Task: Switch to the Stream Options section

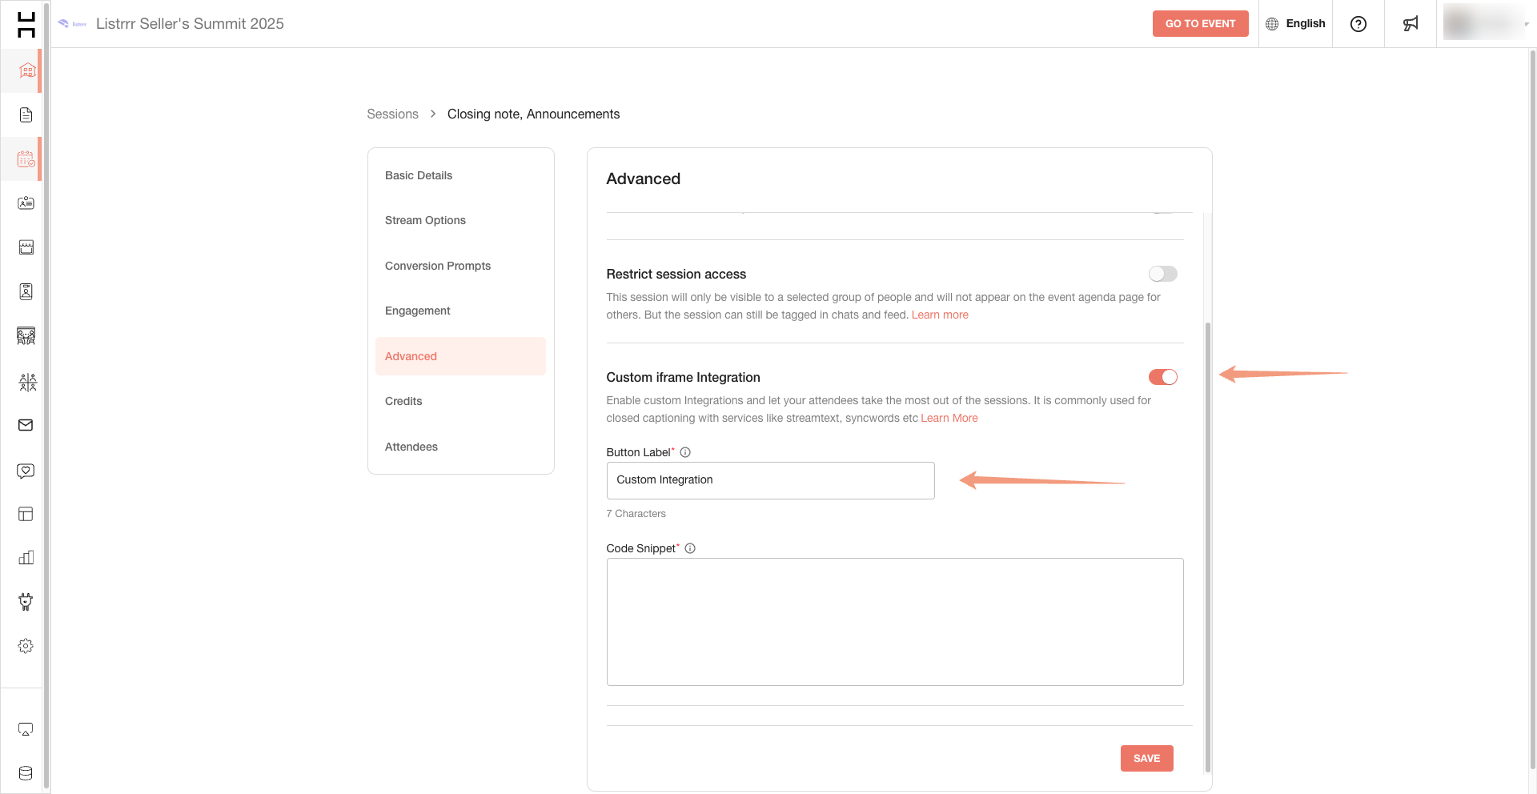Action: (425, 220)
